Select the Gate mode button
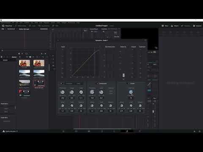This screenshot has height=152, width=203. click(x=79, y=84)
